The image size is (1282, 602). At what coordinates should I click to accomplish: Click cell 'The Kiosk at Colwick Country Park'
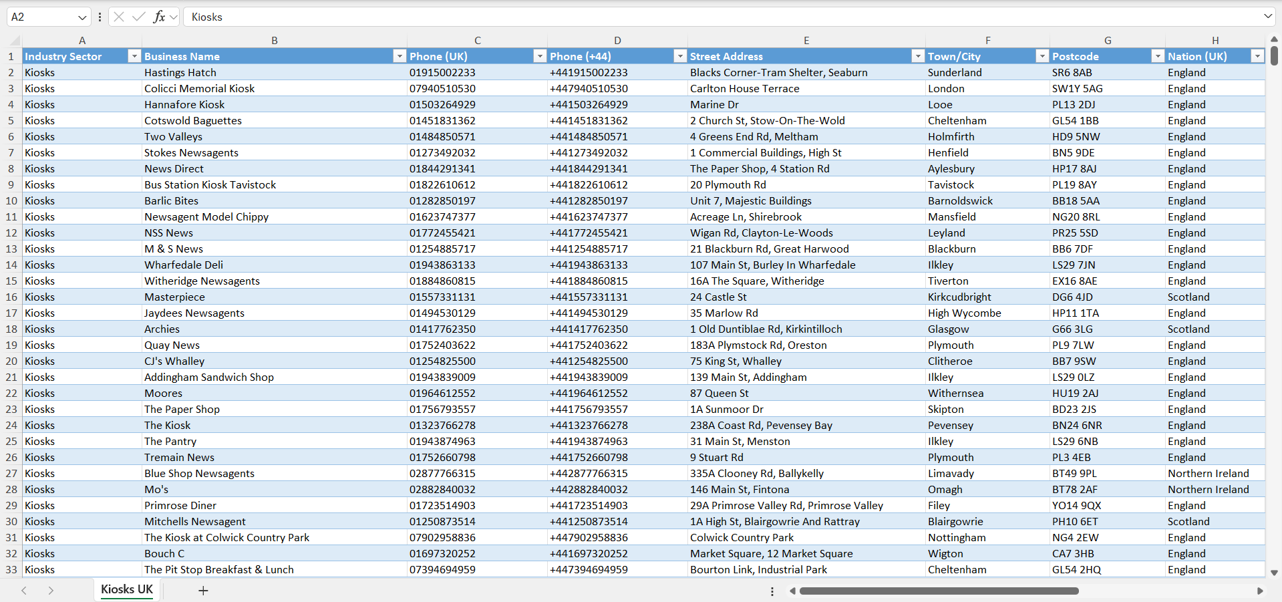point(275,537)
